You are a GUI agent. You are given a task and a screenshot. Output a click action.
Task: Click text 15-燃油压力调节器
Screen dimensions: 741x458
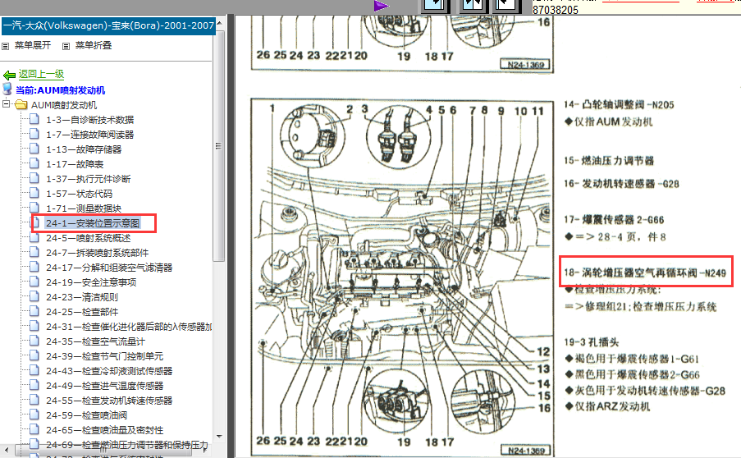(609, 161)
